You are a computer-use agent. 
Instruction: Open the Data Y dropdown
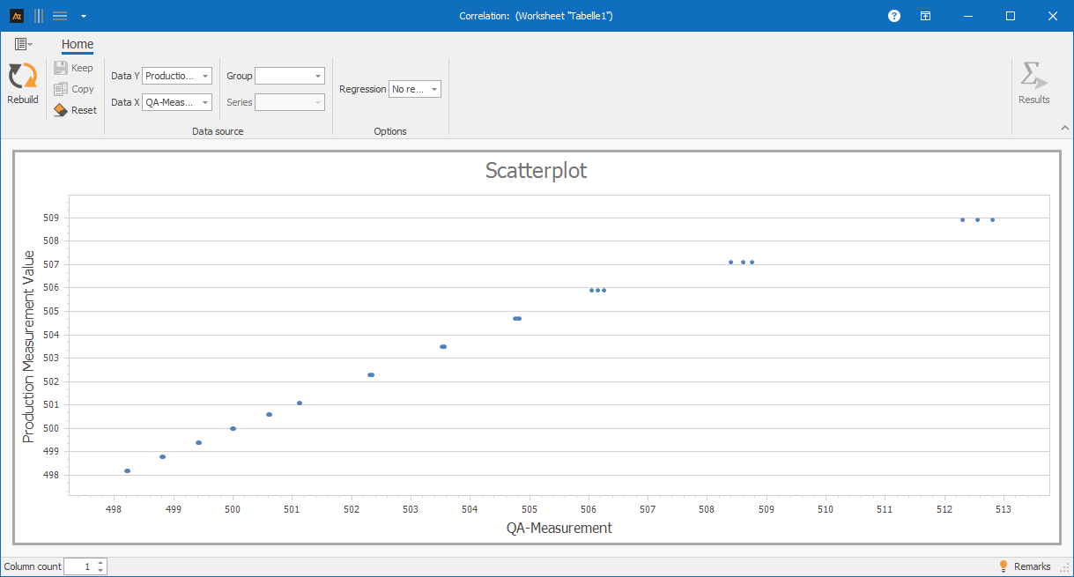point(204,77)
